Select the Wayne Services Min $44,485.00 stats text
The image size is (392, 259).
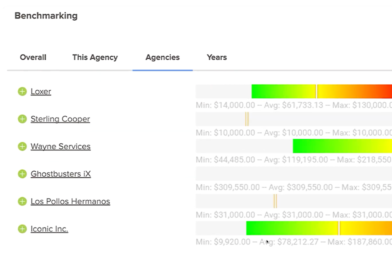point(294,160)
